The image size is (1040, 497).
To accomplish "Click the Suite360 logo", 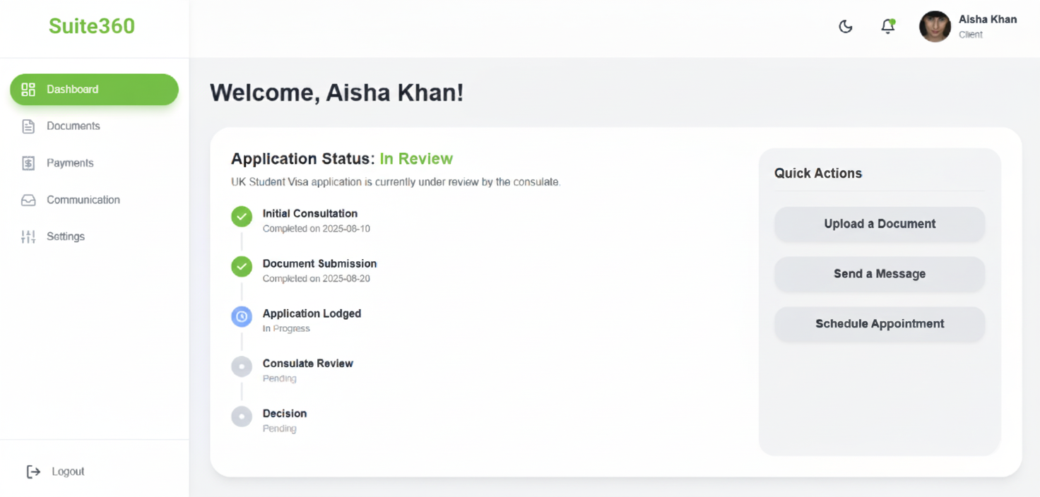I will click(91, 26).
